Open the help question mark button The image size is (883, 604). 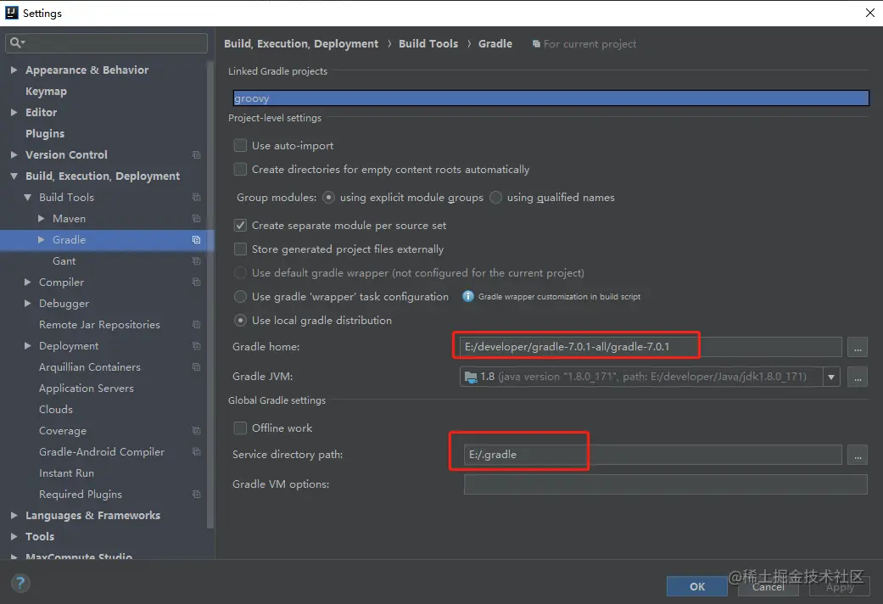pos(20,583)
